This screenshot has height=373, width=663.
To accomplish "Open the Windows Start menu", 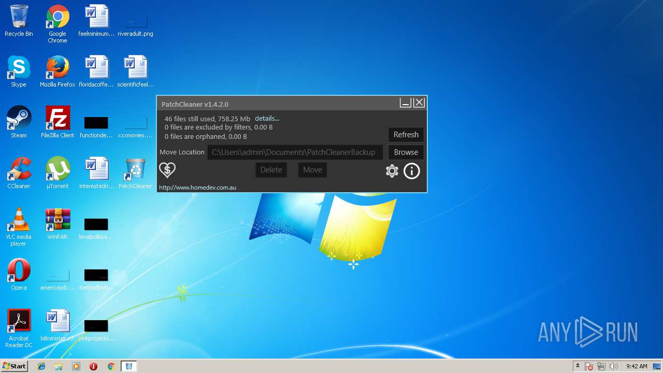I will click(x=15, y=366).
